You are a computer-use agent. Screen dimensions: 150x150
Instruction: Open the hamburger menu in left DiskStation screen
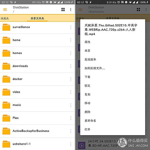pyautogui.click(x=5, y=10)
